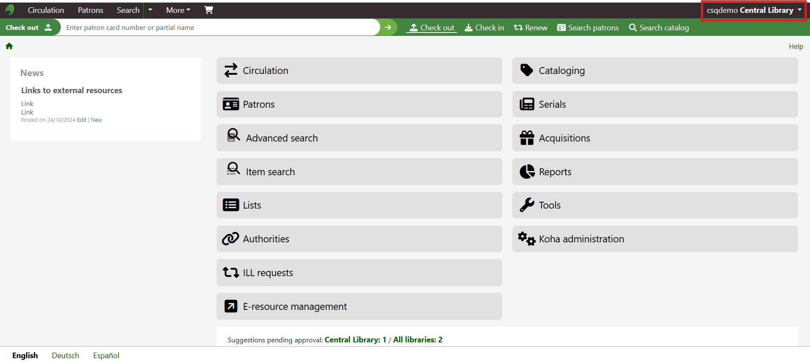Click the Links to external resources heading
810x362 pixels.
point(71,90)
